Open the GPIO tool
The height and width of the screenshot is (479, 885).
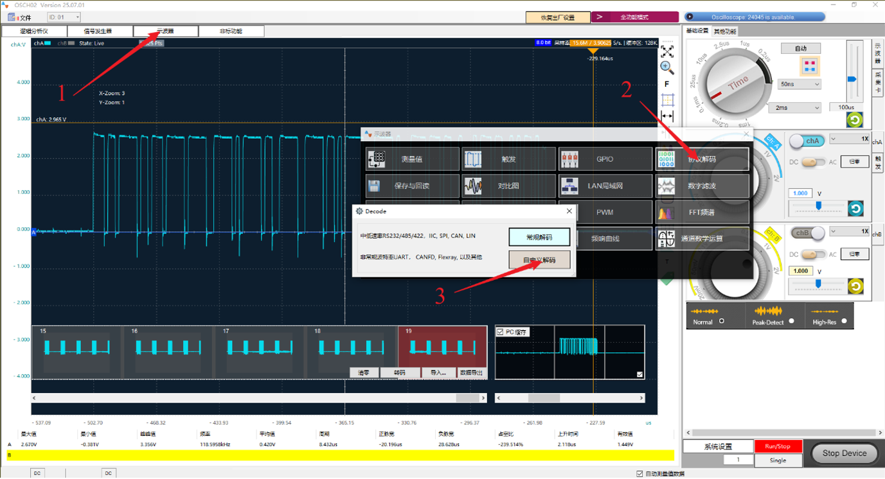click(x=605, y=159)
